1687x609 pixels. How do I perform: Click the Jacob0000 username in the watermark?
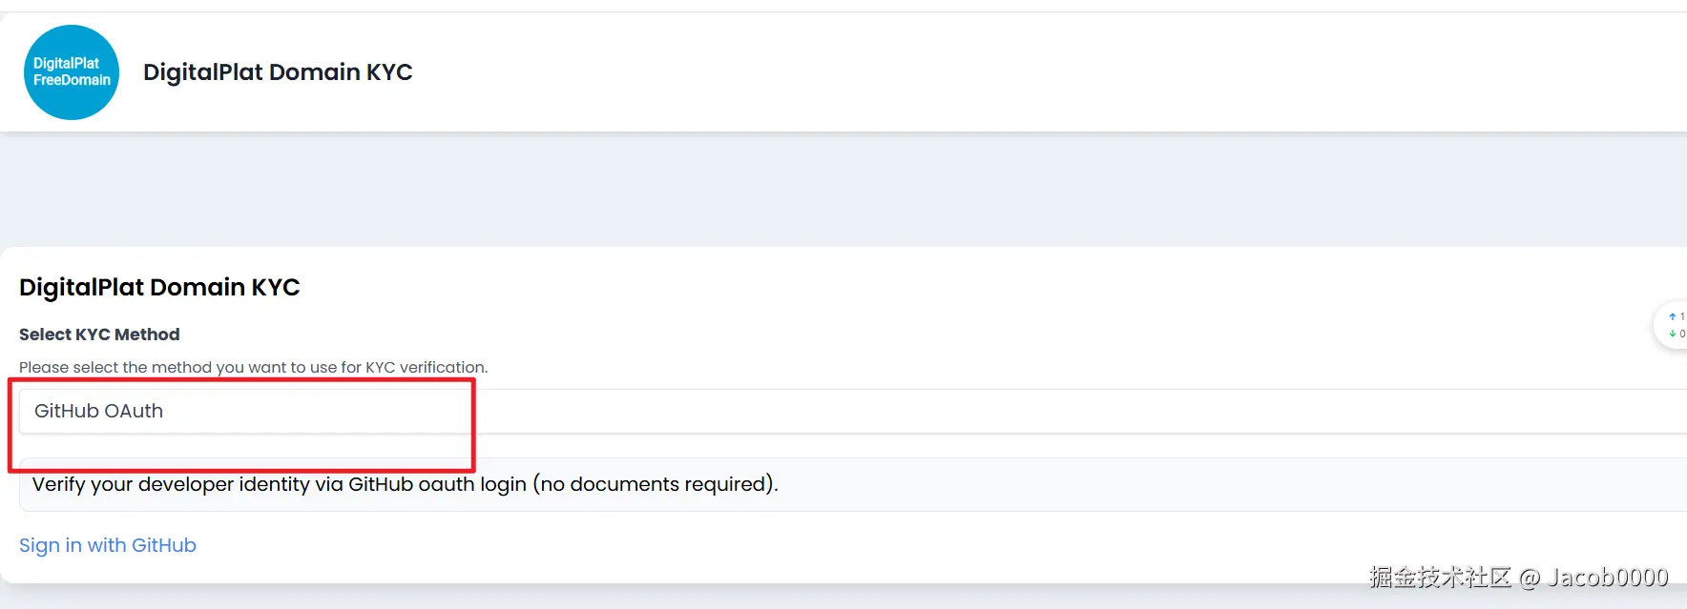tap(1608, 578)
